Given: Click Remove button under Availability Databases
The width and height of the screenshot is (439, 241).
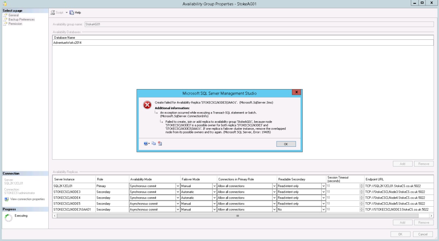Looking at the screenshot, I should pos(424,164).
